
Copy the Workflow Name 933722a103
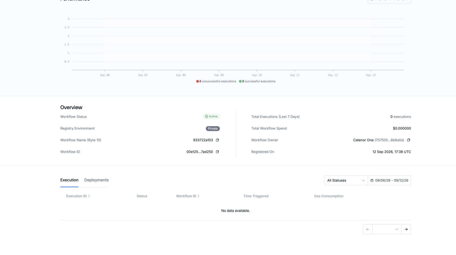(217, 140)
